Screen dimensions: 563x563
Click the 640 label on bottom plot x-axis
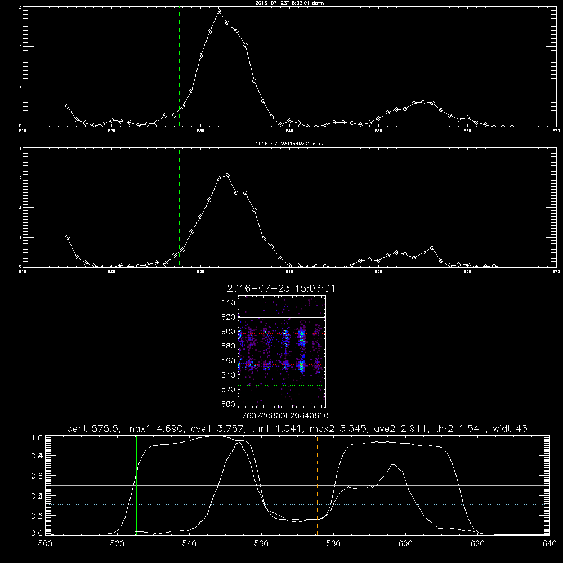[x=549, y=544]
